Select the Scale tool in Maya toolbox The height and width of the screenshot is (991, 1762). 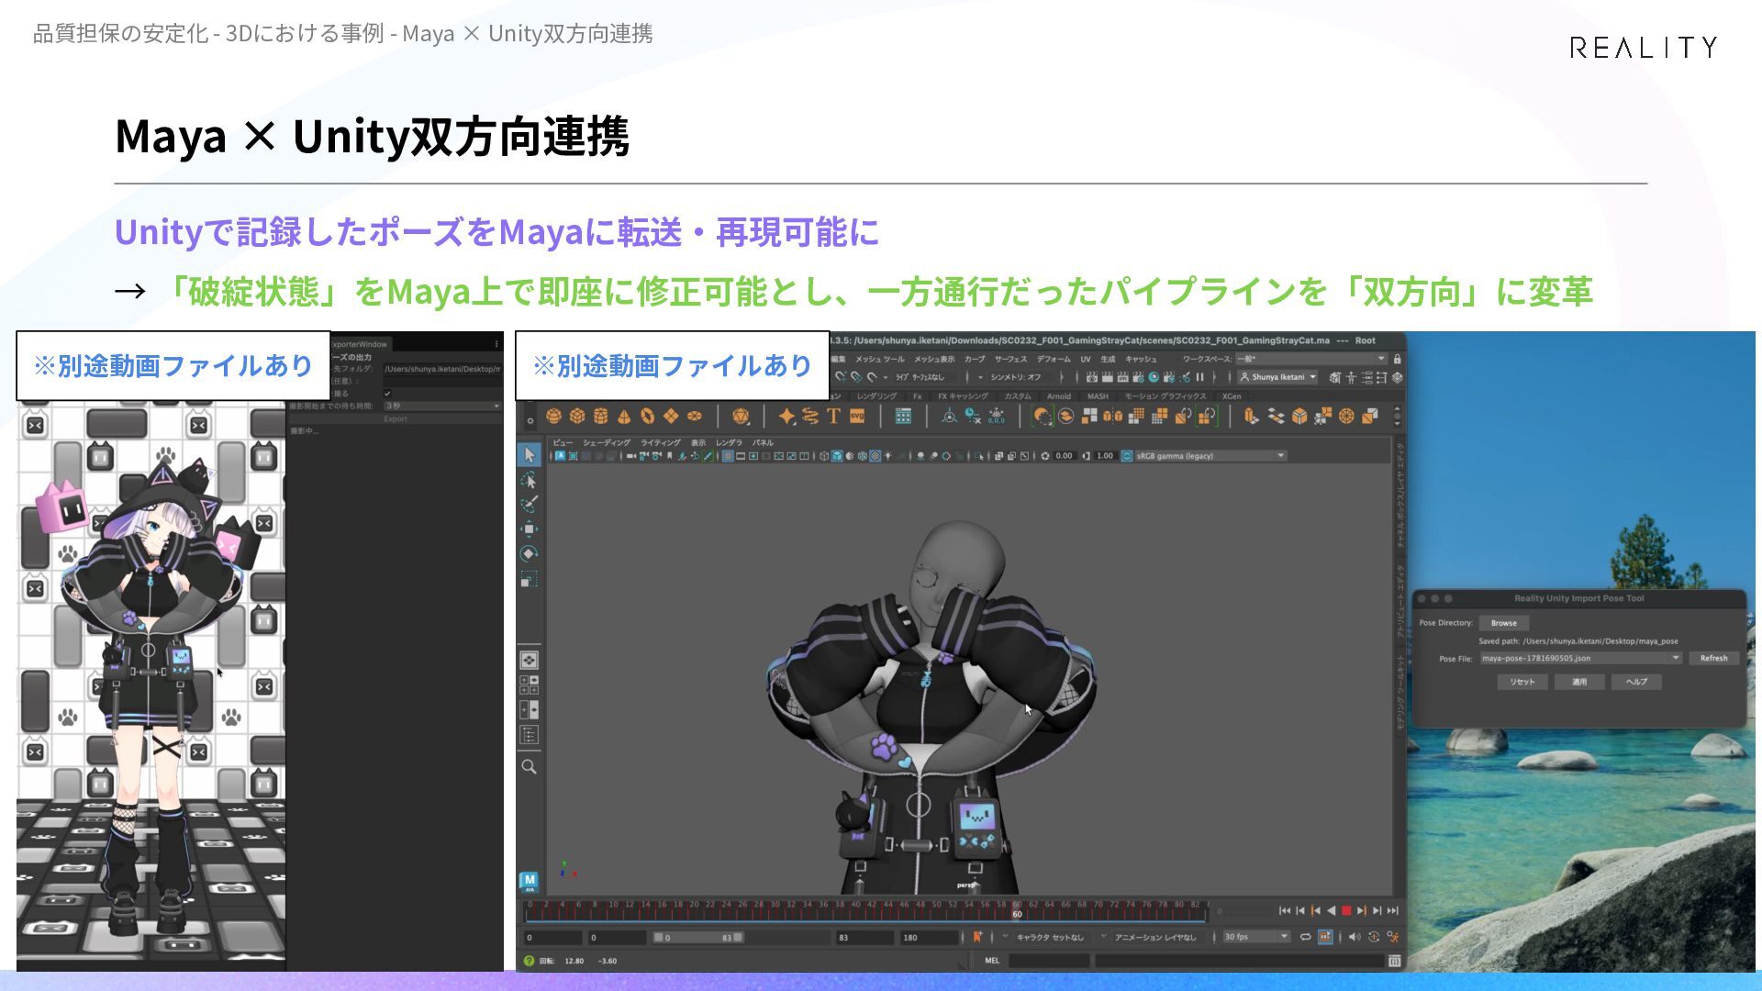click(530, 579)
